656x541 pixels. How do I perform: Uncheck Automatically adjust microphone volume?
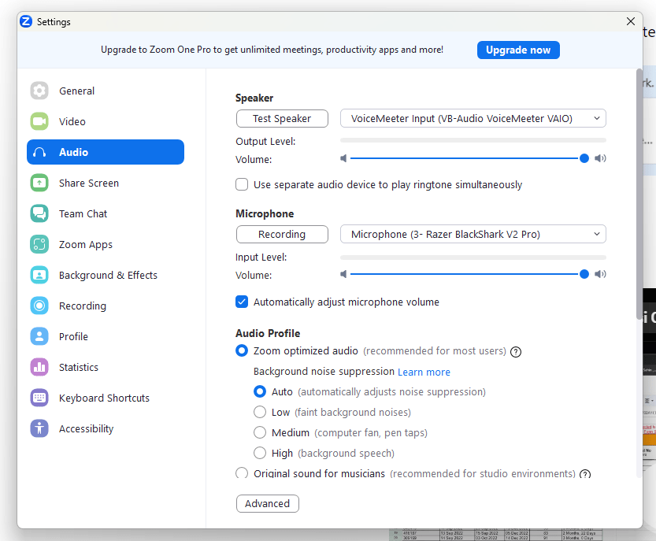point(242,302)
